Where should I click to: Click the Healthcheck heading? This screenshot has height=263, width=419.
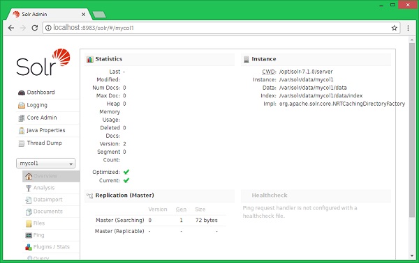(x=270, y=195)
